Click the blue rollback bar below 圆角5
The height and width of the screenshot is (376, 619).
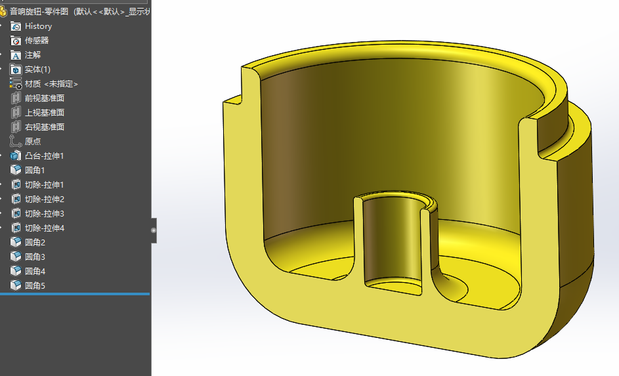point(75,294)
